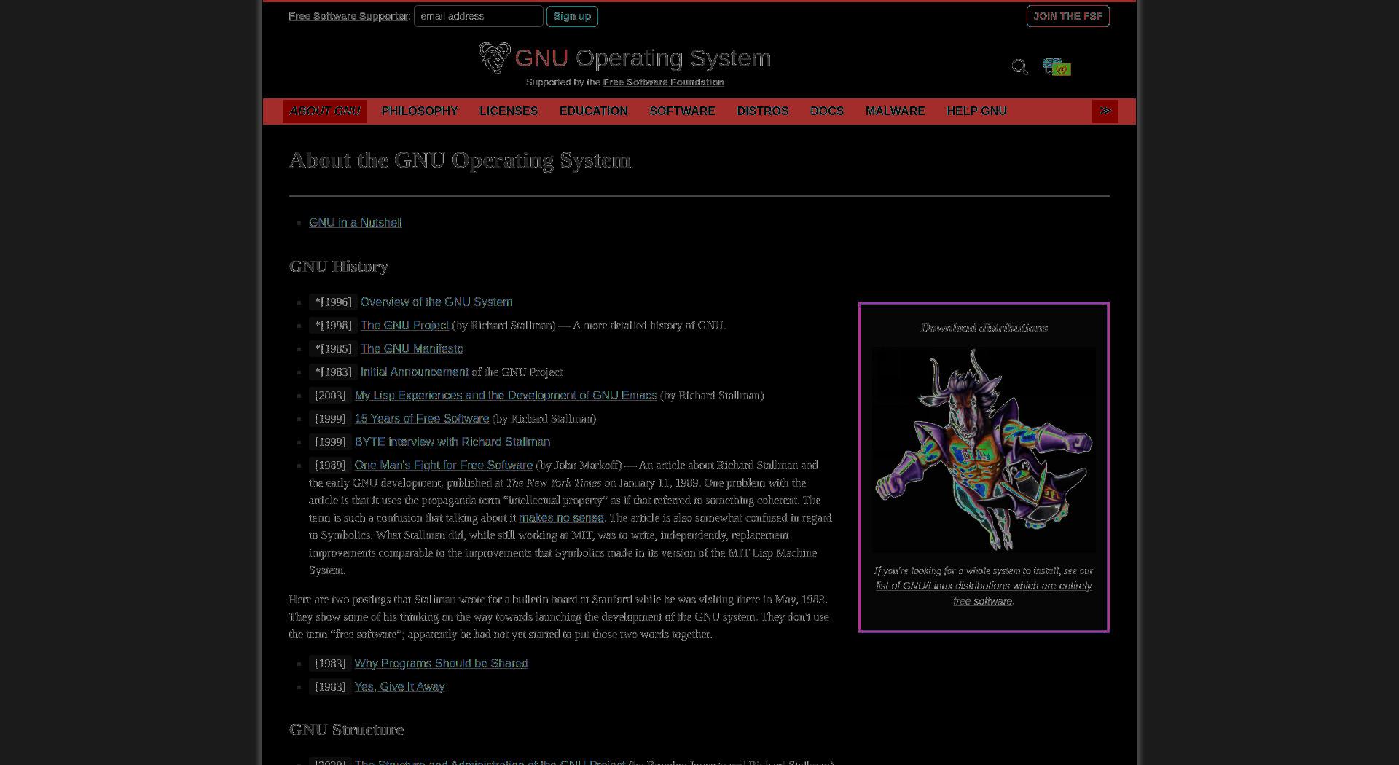This screenshot has width=1399, height=765.
Task: Open the language translations icon
Action: click(1057, 67)
